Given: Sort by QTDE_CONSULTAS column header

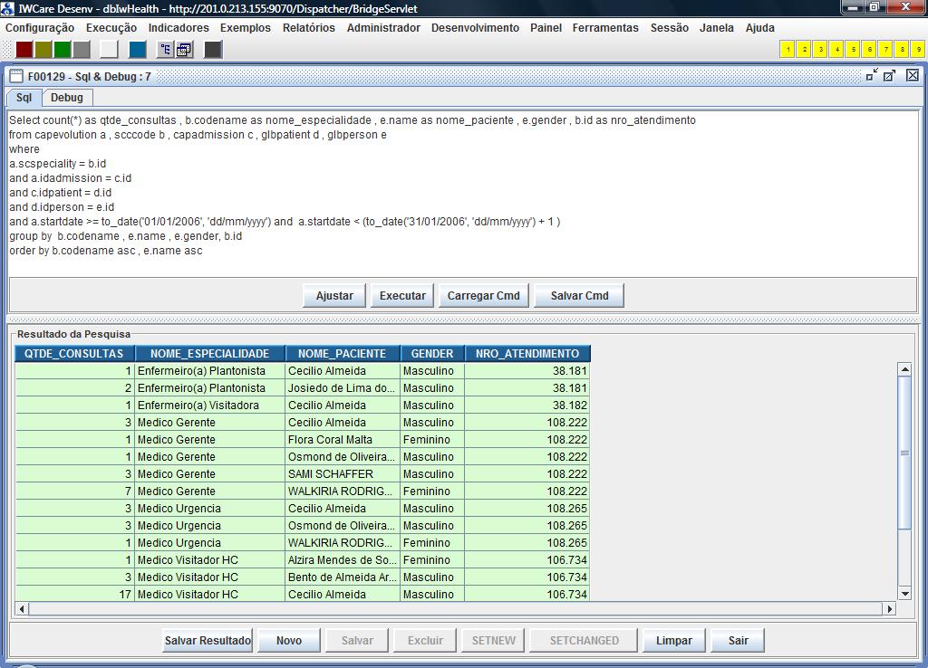Looking at the screenshot, I should 74,354.
